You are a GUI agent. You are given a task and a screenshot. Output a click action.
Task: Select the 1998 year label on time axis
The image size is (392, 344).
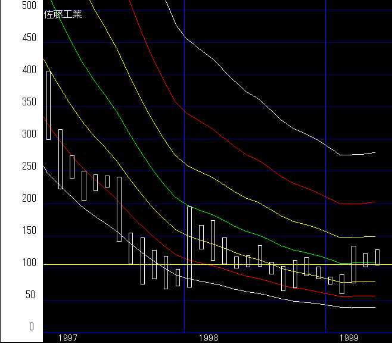pos(208,337)
